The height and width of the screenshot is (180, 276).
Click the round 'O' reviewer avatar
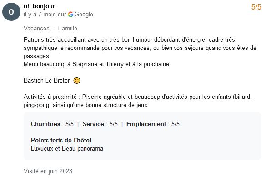pos(11,12)
